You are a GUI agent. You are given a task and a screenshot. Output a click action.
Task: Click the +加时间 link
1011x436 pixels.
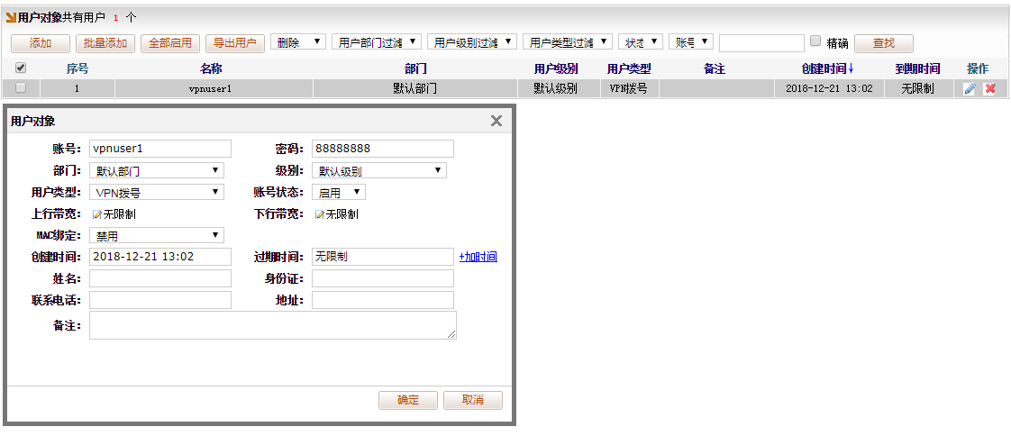pos(478,257)
